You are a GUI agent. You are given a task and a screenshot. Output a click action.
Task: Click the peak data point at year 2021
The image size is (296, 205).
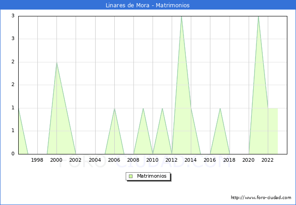(x=258, y=16)
